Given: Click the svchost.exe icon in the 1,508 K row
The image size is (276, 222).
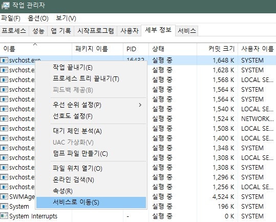Looking at the screenshot, I should click(4, 129).
